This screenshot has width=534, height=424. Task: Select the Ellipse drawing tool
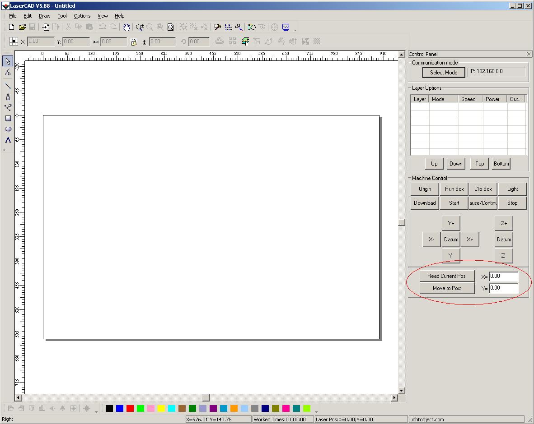click(8, 129)
